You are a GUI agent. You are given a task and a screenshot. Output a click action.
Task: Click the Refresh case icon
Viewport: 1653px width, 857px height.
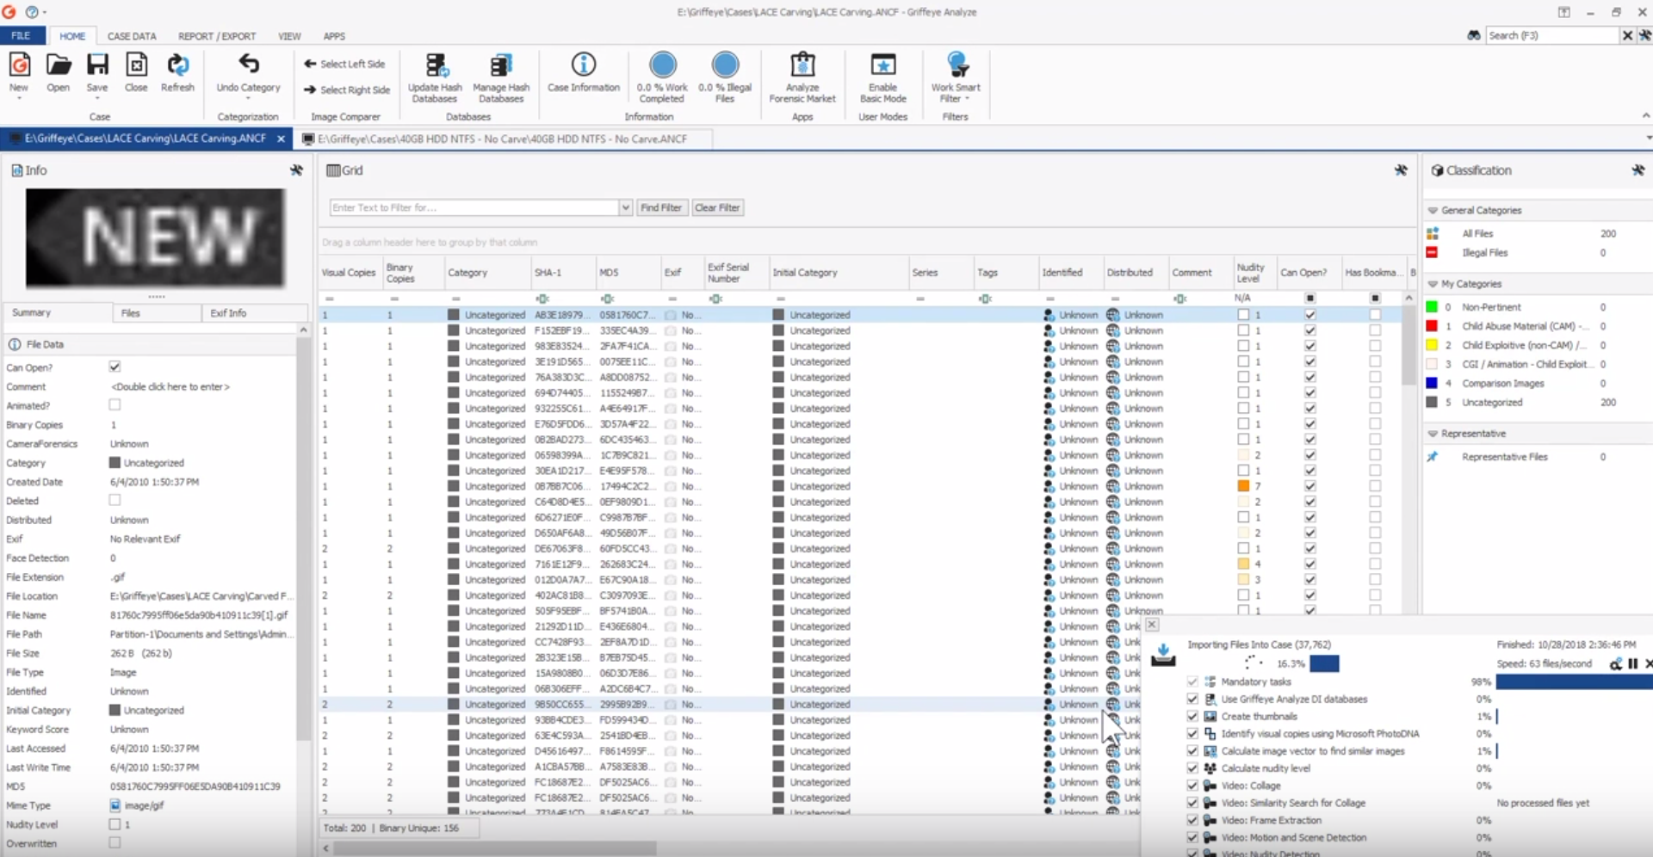[x=178, y=65]
